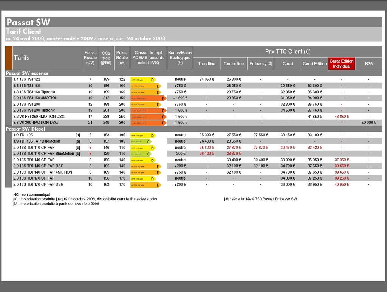Select the class C badge for 2.0 16S TDI 110 BlueMotion
Viewport: 387px width, 292px height.
pyautogui.click(x=141, y=154)
